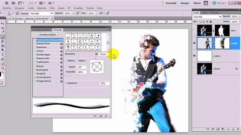The width and height of the screenshot is (241, 135).
Task: Lock layer position icon
Action: pos(207,22)
